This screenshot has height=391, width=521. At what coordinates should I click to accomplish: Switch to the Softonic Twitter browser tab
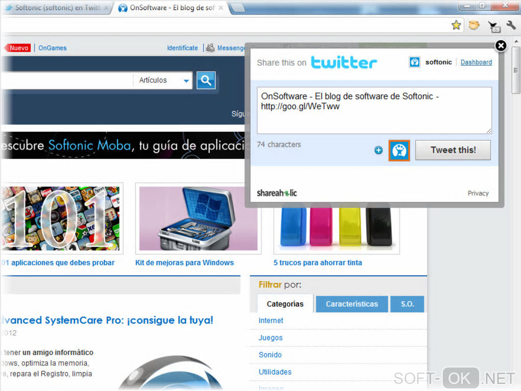(x=57, y=8)
